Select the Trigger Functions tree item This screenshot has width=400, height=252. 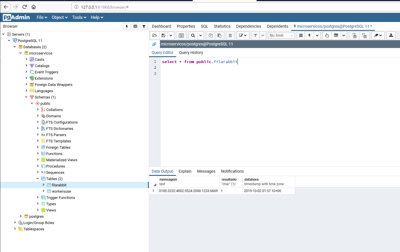point(60,197)
